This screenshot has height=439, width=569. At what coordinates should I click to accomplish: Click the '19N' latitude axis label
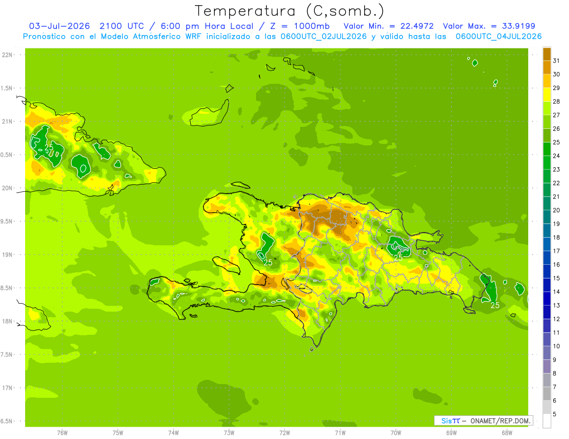point(7,255)
